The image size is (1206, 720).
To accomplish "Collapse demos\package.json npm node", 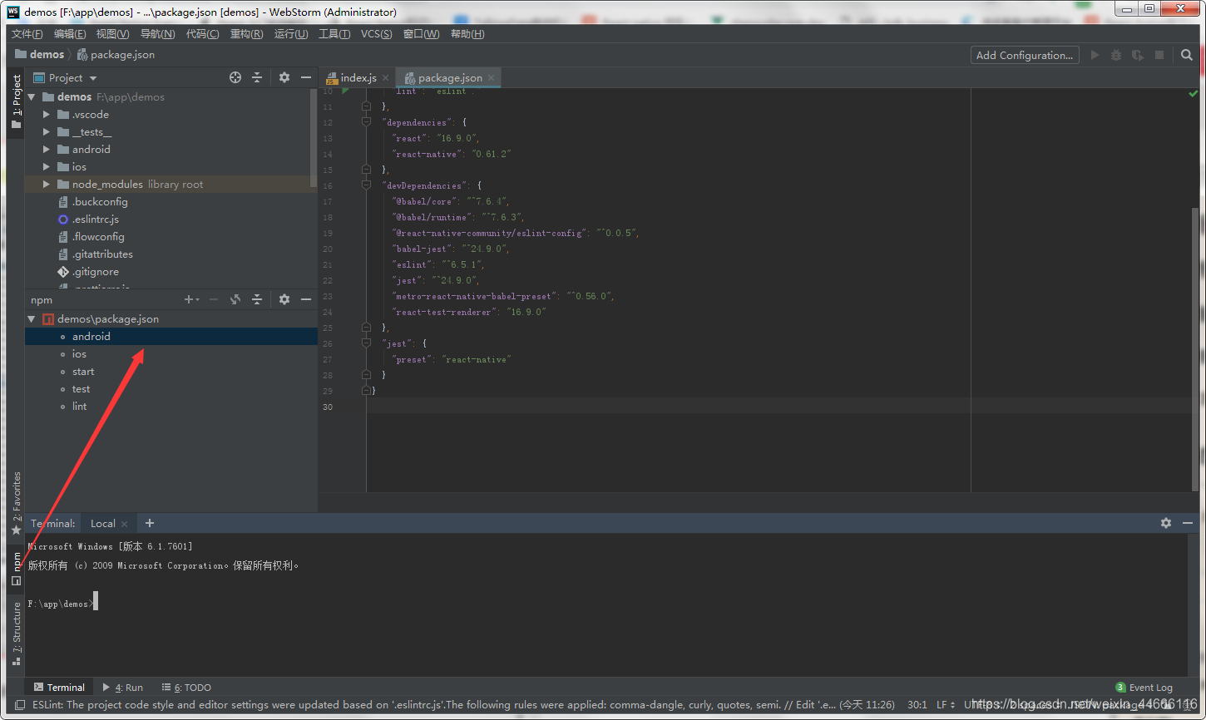I will pyautogui.click(x=32, y=319).
